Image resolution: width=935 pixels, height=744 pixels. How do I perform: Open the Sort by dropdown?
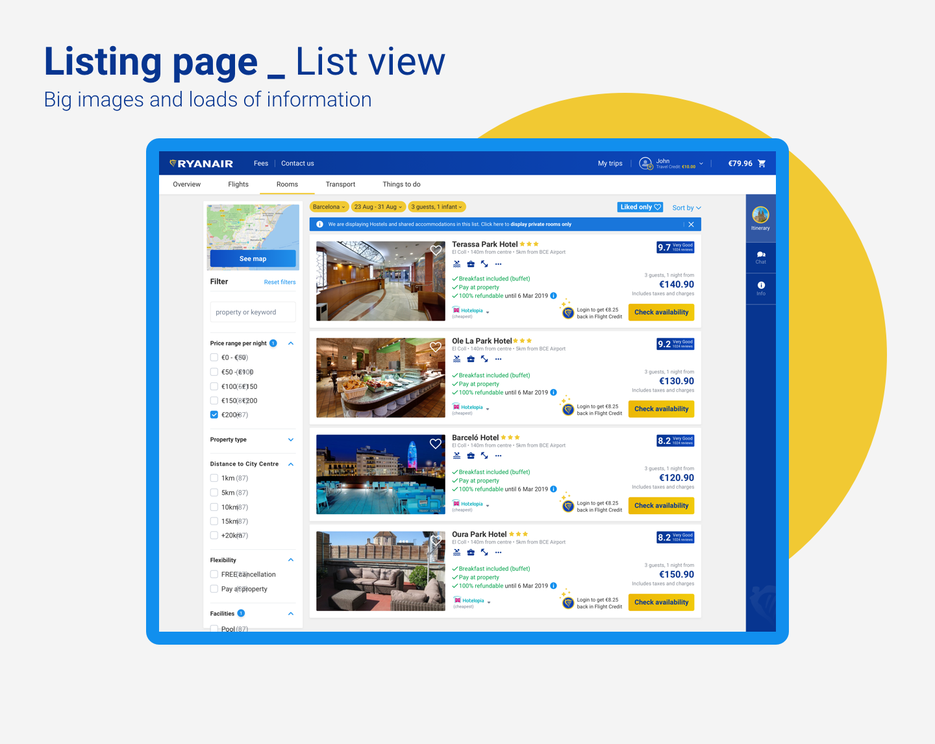click(x=686, y=208)
